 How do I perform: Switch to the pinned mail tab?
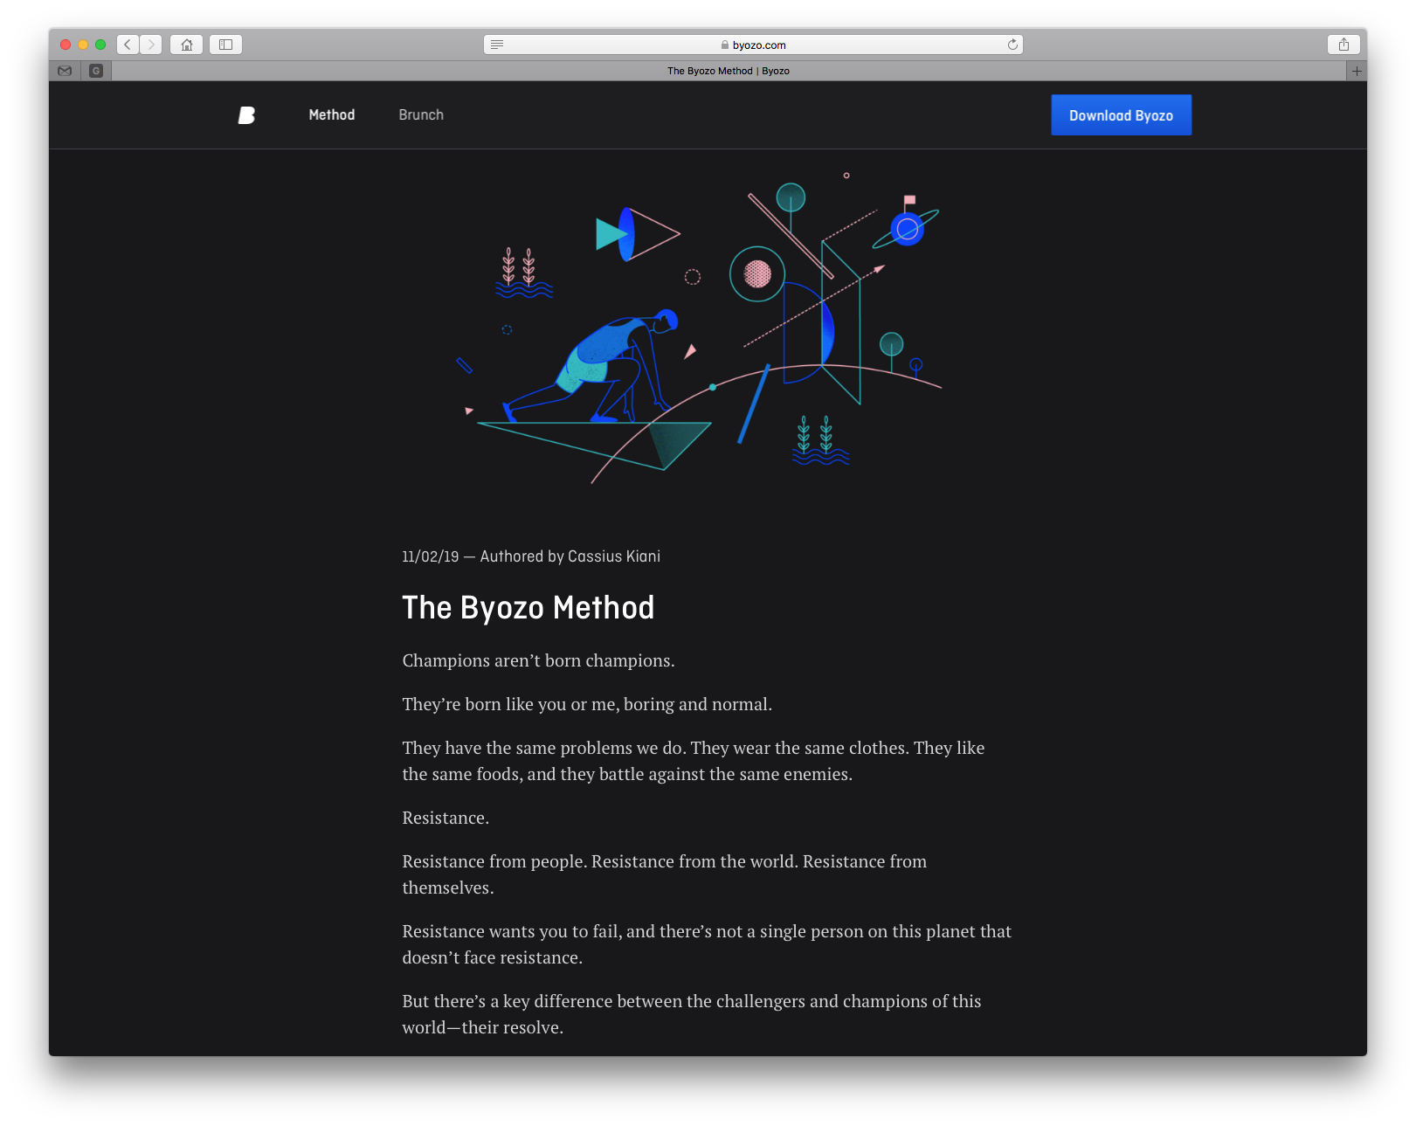tap(65, 71)
